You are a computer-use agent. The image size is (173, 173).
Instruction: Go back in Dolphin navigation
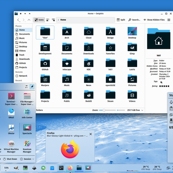click(18, 20)
